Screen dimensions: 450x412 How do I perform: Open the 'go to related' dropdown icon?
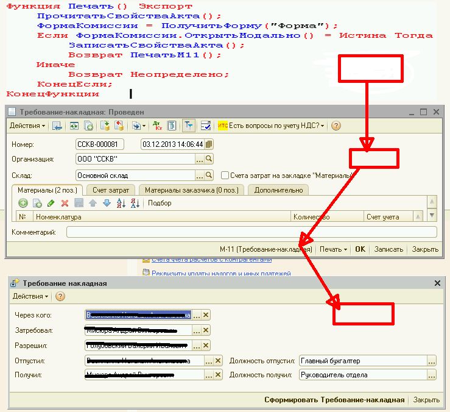point(139,126)
